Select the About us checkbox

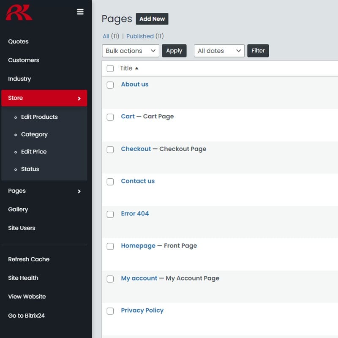point(110,85)
